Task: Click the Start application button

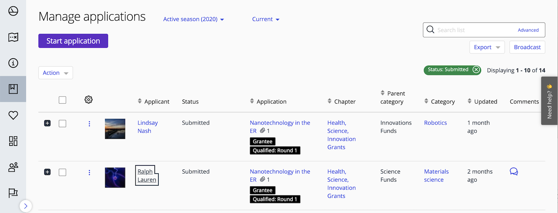Action: [73, 41]
